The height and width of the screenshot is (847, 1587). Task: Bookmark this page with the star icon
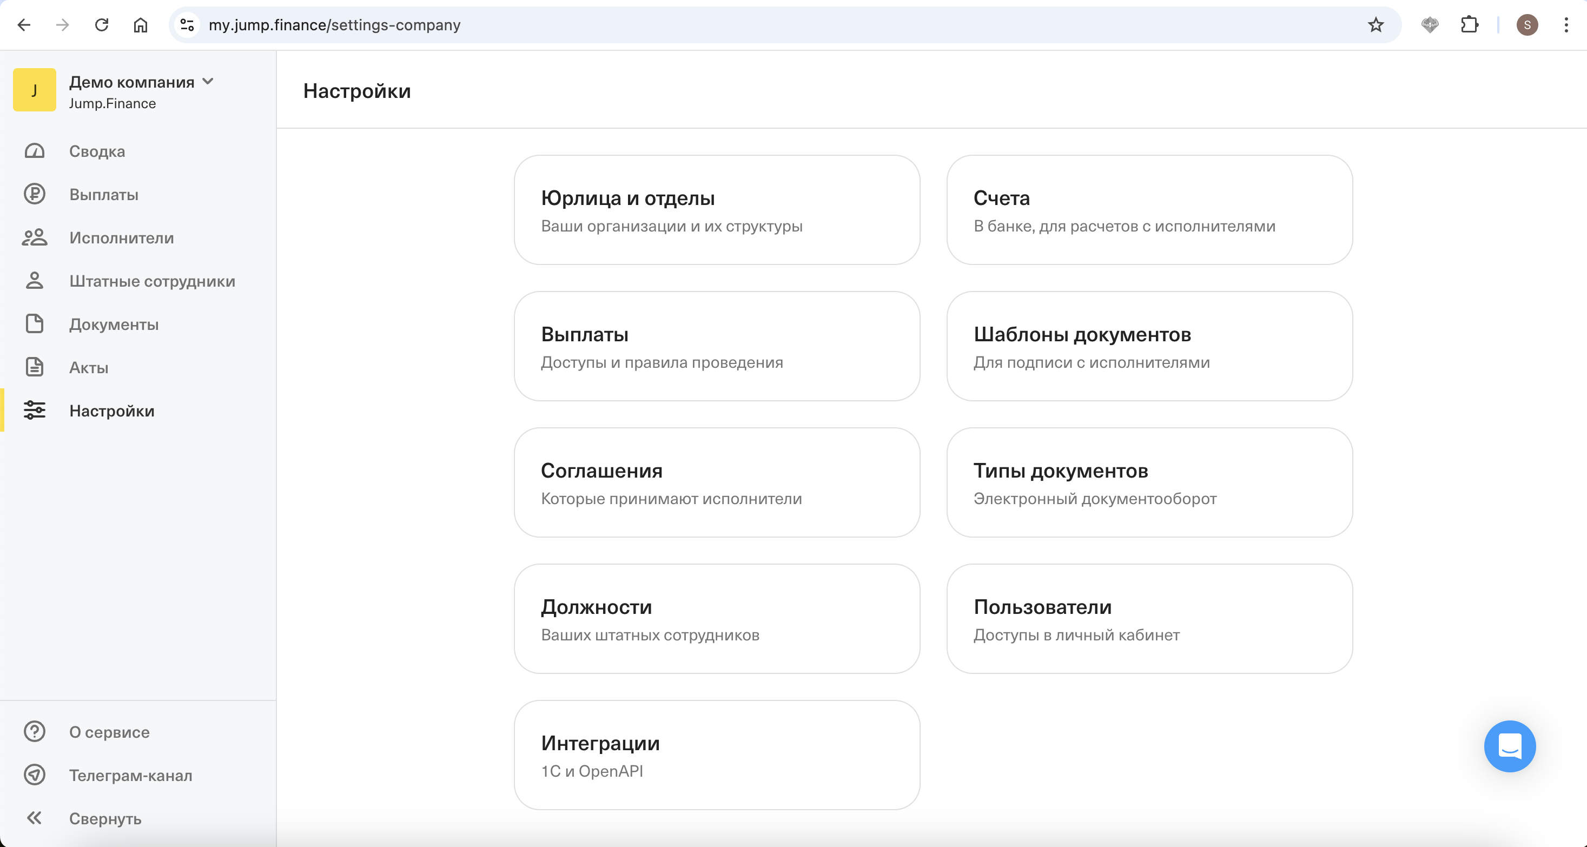tap(1376, 25)
